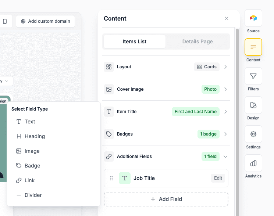Choose Heading from field type menu

[x=35, y=136]
